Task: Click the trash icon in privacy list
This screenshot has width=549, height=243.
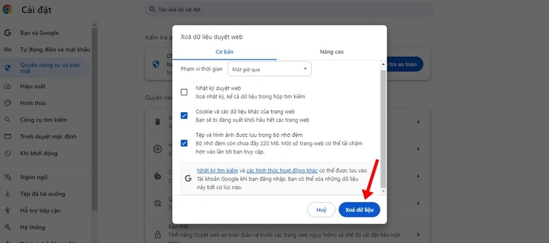Action: [x=158, y=121]
